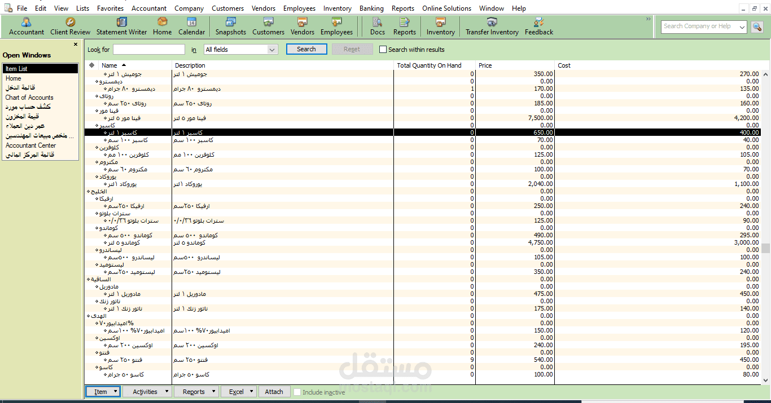Toggle Search within results checkbox
771x403 pixels.
(383, 50)
